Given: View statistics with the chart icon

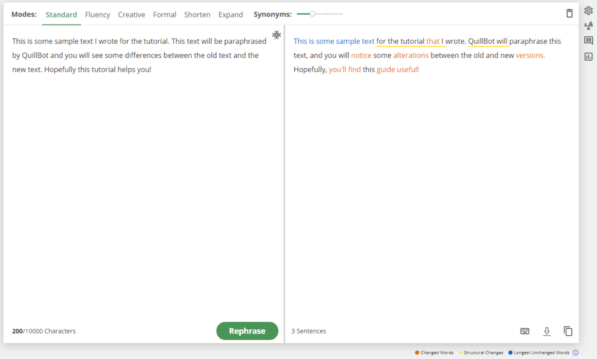Looking at the screenshot, I should click(x=588, y=56).
